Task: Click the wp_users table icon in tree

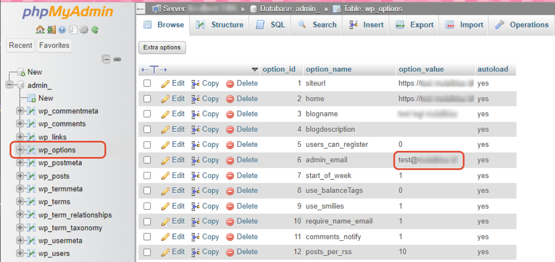Action: pyautogui.click(x=31, y=253)
